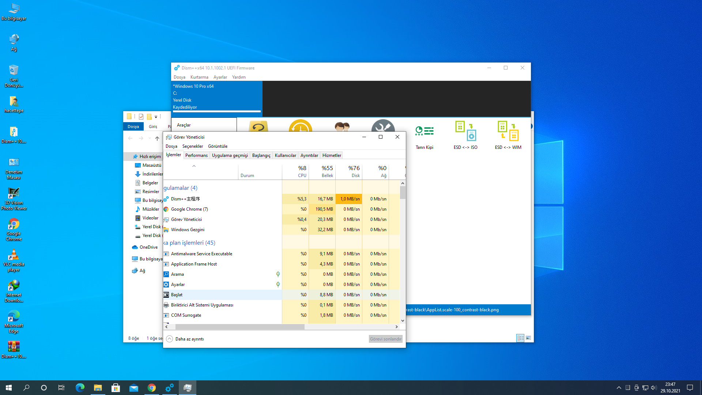
Task: Click the Görevi sonlandır button
Action: click(385, 339)
